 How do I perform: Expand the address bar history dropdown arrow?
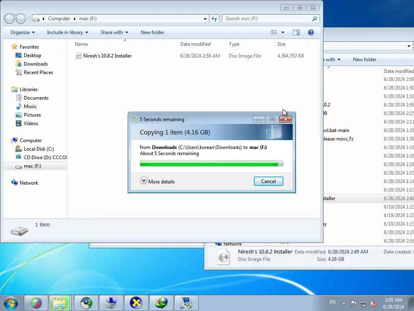tap(205, 19)
